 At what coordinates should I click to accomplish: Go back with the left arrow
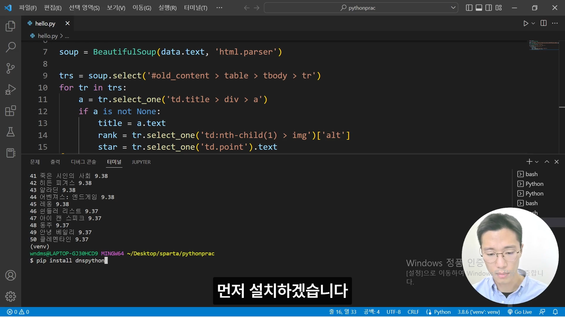[x=247, y=8]
